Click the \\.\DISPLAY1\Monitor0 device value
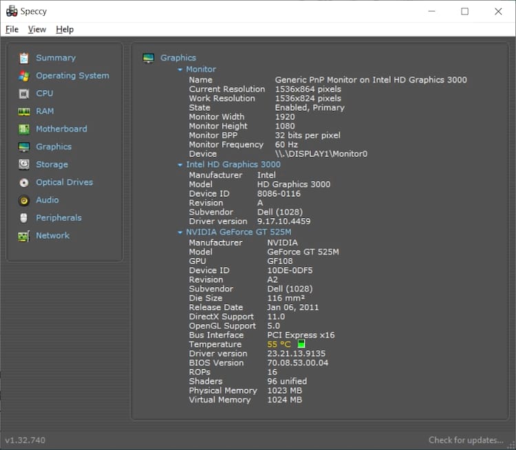 (321, 154)
